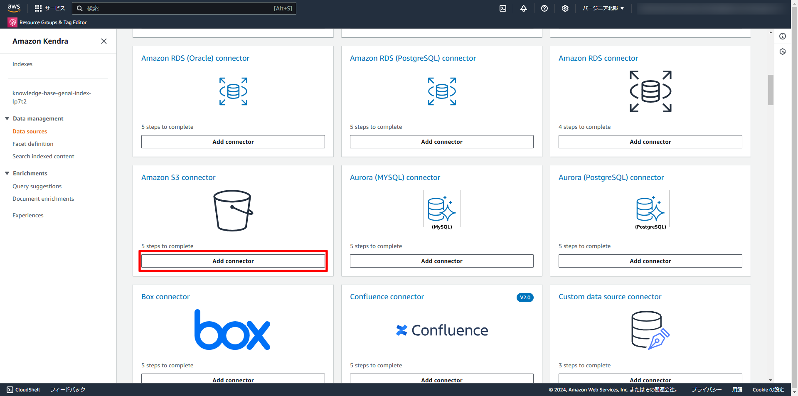
Task: Add the Confluence connector
Action: click(x=442, y=379)
